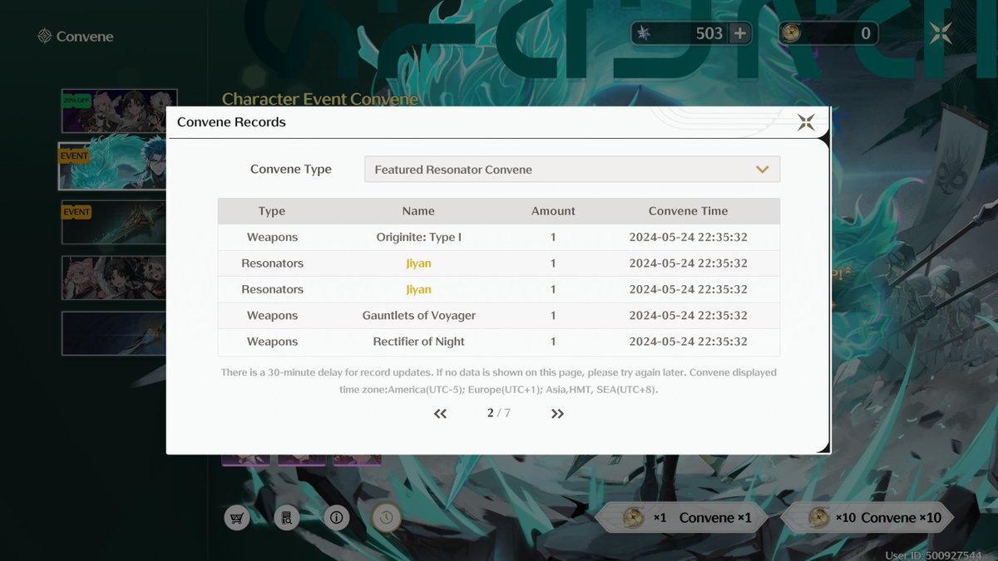Select the Gauntlets of Voyager record
Screen dimensions: 998x561
[x=499, y=315]
